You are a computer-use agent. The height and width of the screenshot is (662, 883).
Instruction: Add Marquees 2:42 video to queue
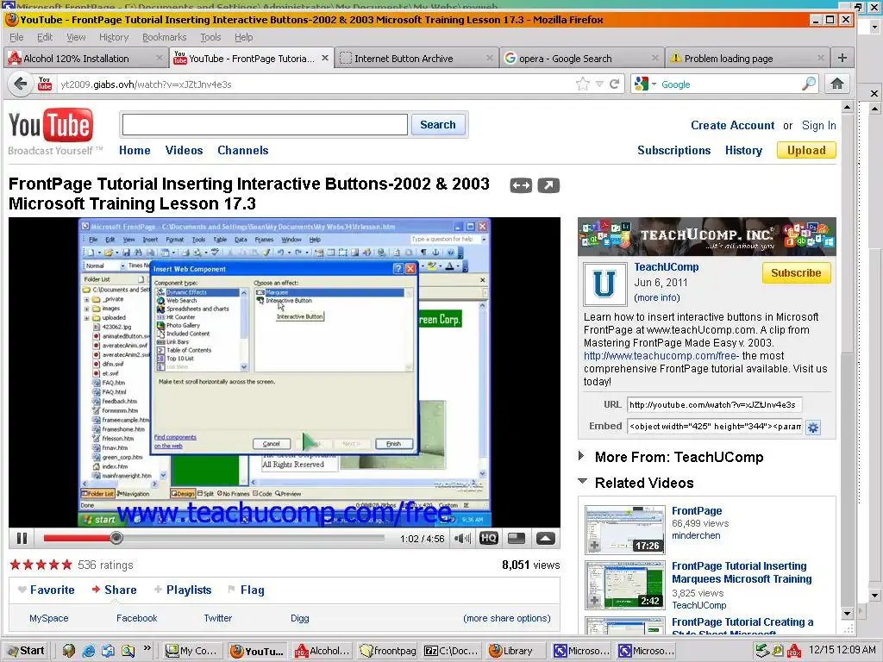pyautogui.click(x=594, y=601)
